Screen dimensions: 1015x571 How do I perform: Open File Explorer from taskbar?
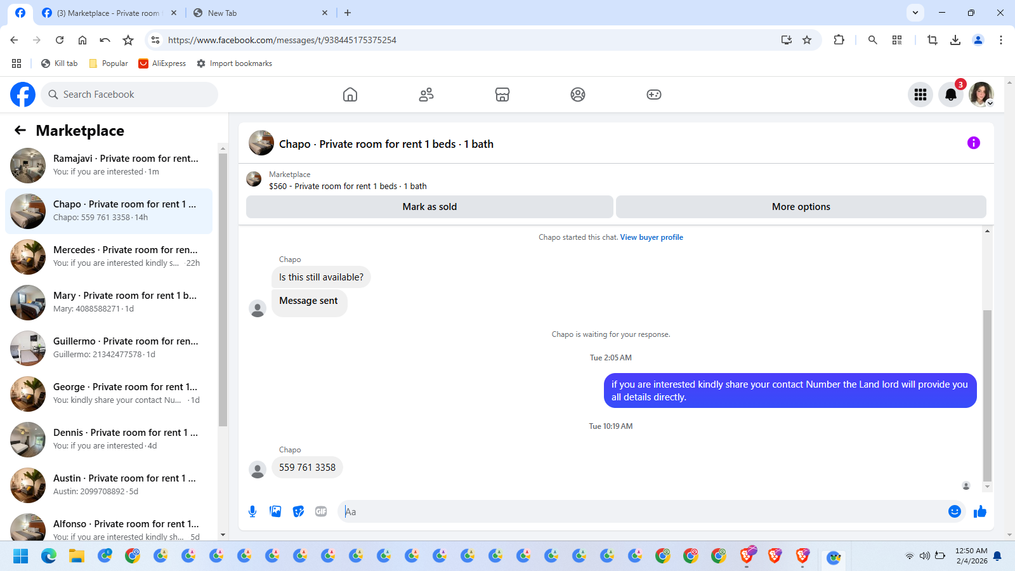[77, 556]
